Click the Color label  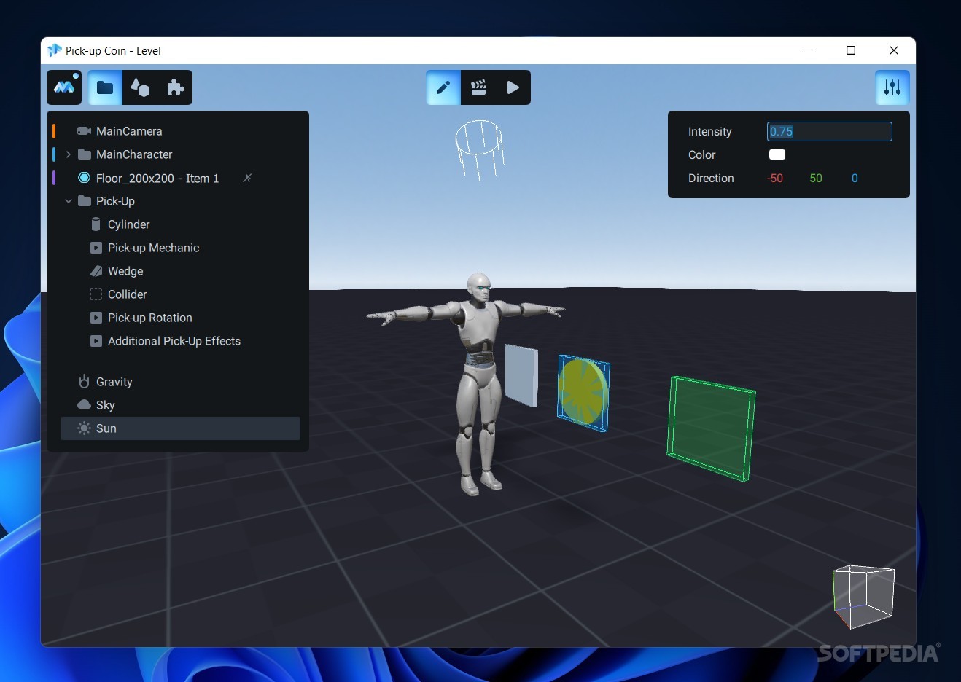pyautogui.click(x=701, y=154)
